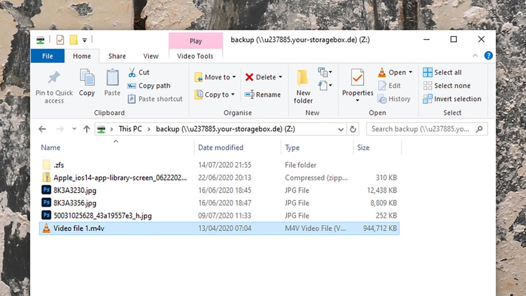Open the Video Tools tab

[195, 56]
